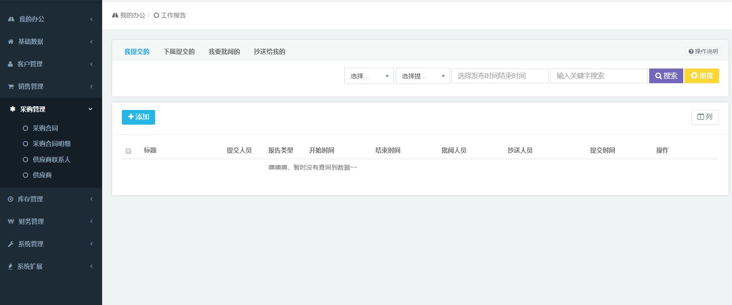Click the 报告类型 column header
732x305 pixels.
[x=280, y=151]
